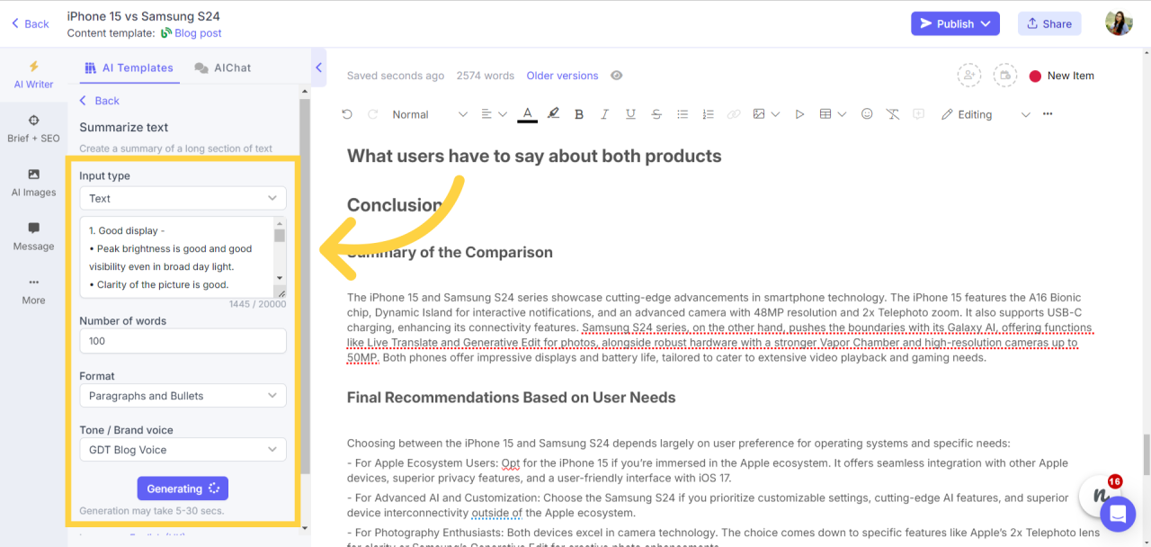Insert a bulleted list
Image resolution: width=1151 pixels, height=547 pixels.
pos(683,114)
